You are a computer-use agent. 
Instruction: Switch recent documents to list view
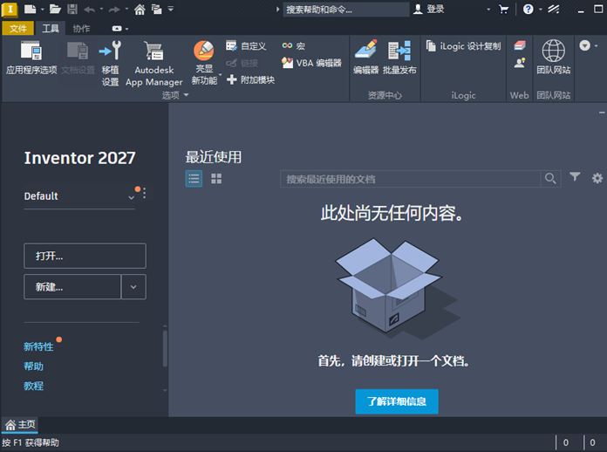pos(194,179)
